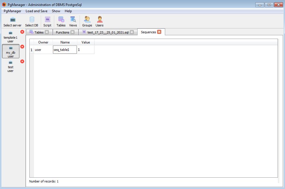285x189 pixels.
Task: Open the Help menu
Action: (x=68, y=11)
